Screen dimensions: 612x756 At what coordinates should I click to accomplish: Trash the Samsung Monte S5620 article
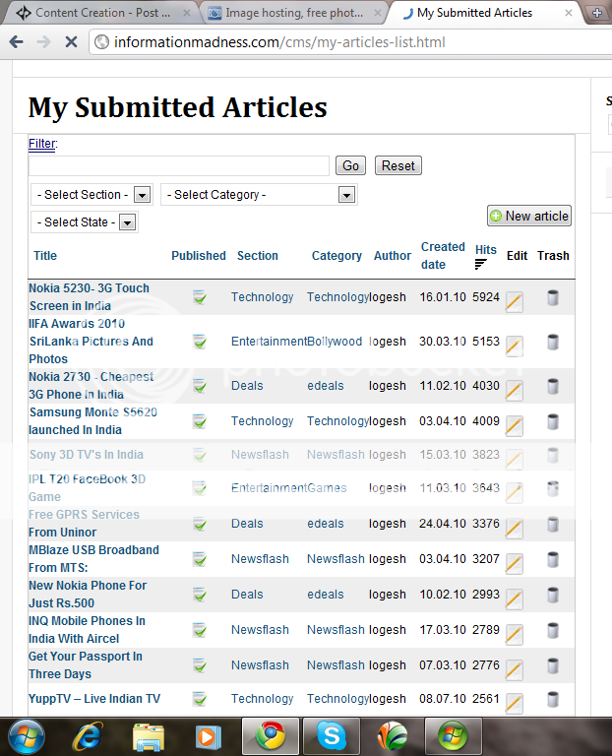(553, 421)
